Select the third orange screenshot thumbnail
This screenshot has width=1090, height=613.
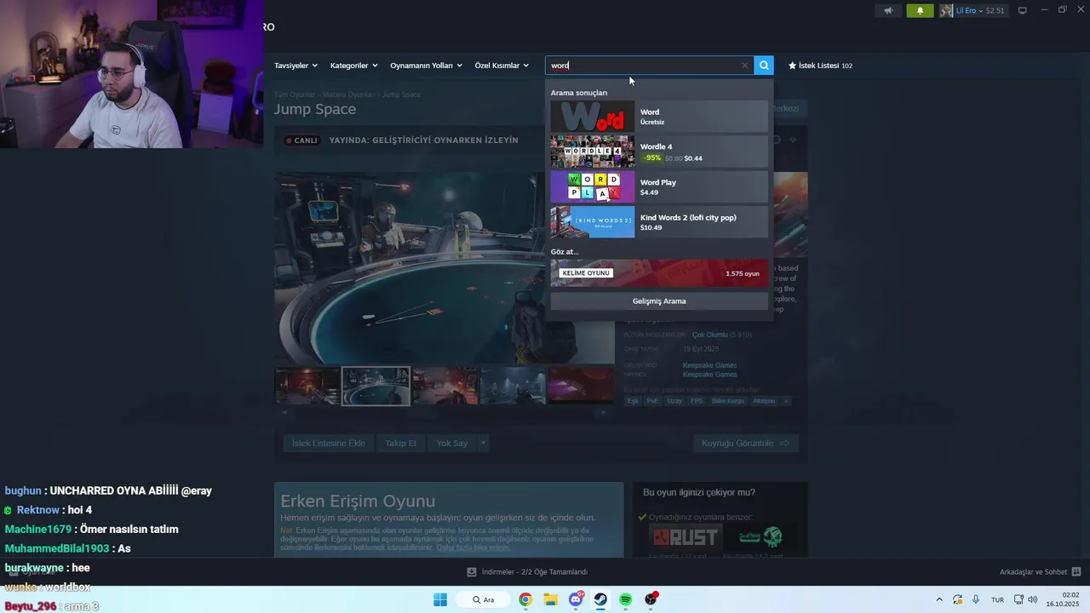(445, 386)
